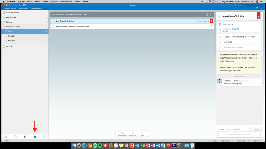Click the plus icon to add a subtask

(x=220, y=47)
